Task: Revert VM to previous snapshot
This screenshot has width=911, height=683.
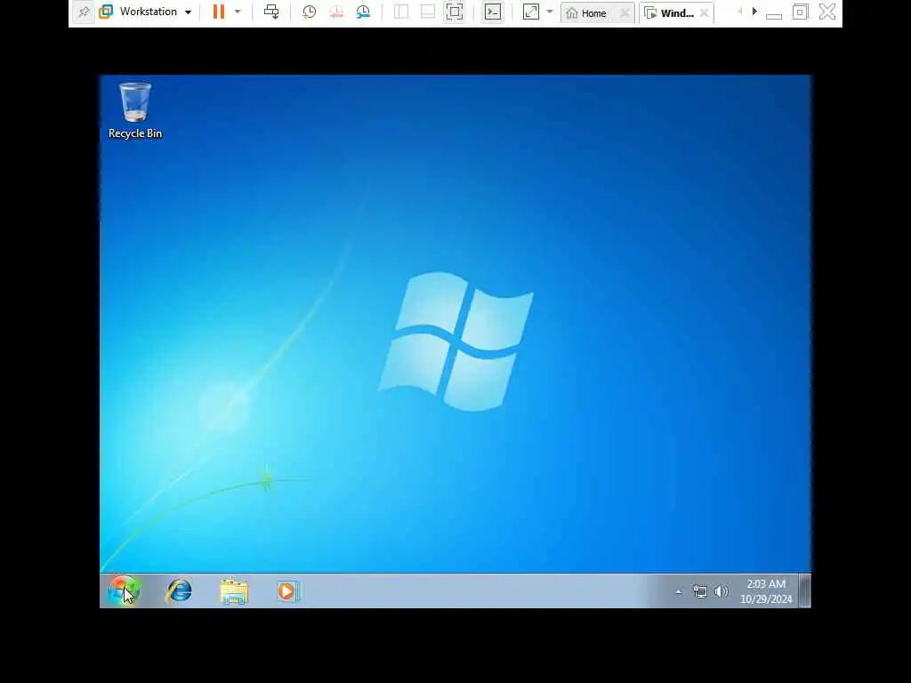Action: pyautogui.click(x=335, y=12)
